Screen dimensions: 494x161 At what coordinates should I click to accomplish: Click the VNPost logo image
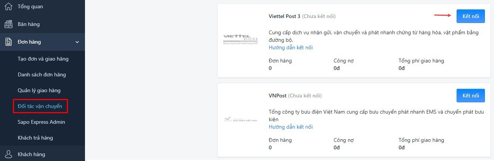(241, 120)
